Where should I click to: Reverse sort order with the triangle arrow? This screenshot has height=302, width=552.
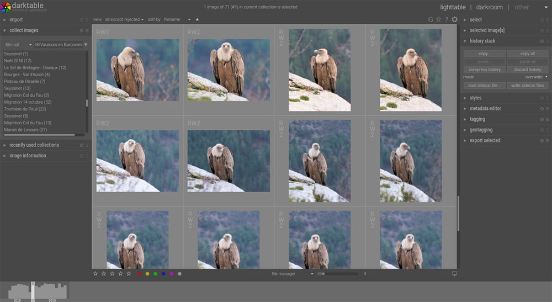click(197, 19)
